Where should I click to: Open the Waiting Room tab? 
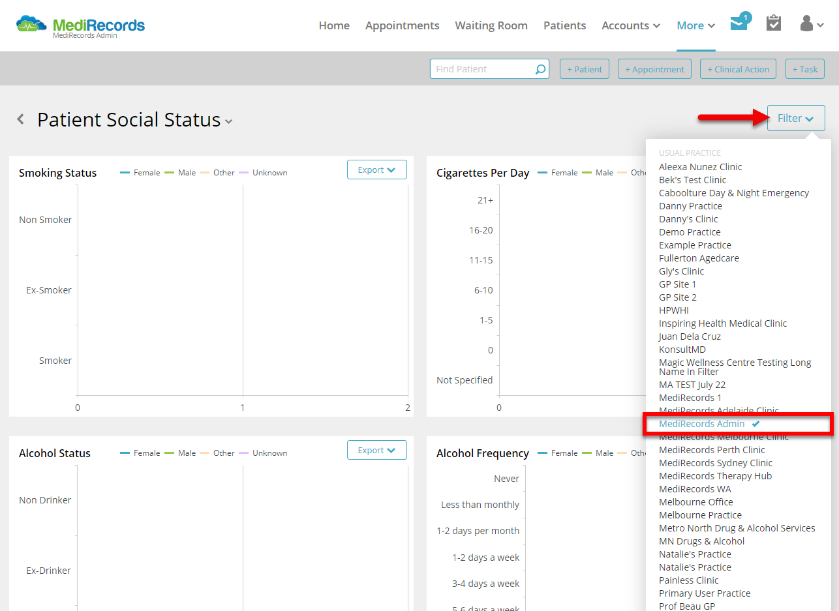click(491, 25)
